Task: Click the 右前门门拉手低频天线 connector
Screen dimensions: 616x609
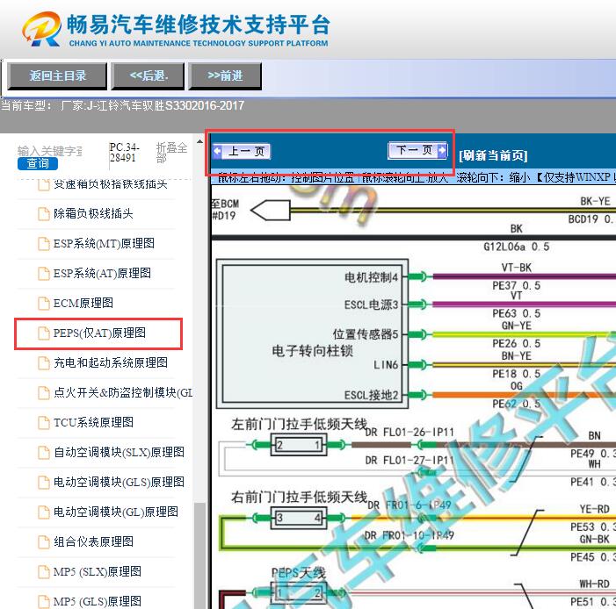Action: click(x=299, y=518)
